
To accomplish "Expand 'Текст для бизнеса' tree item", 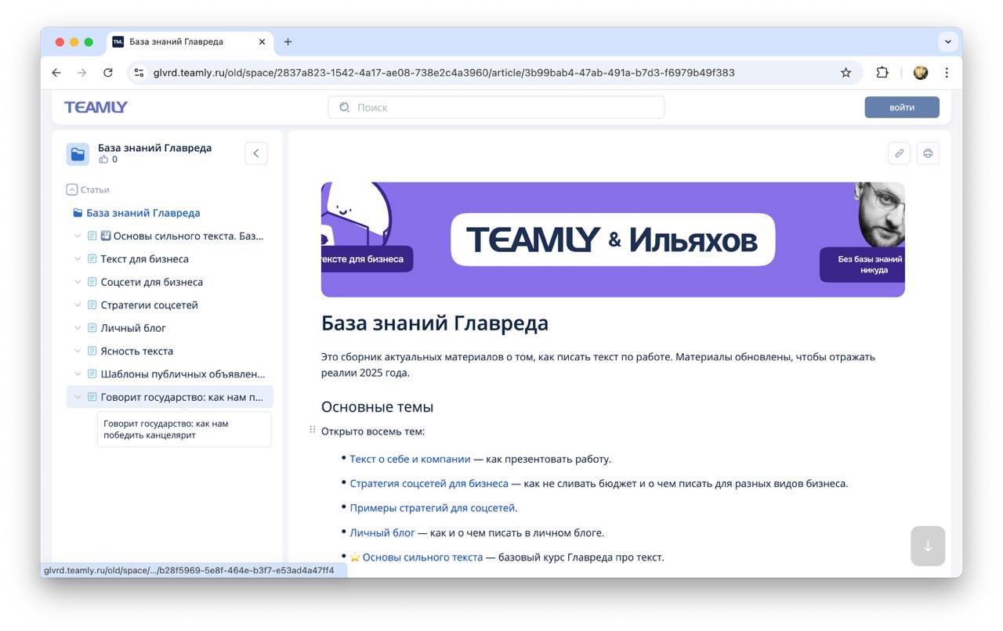I will pyautogui.click(x=78, y=259).
